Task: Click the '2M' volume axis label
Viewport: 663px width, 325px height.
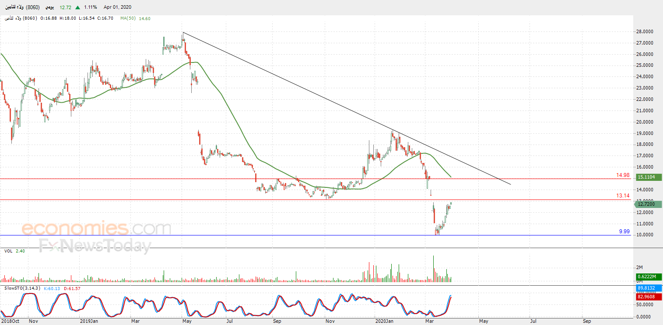Action: click(639, 267)
